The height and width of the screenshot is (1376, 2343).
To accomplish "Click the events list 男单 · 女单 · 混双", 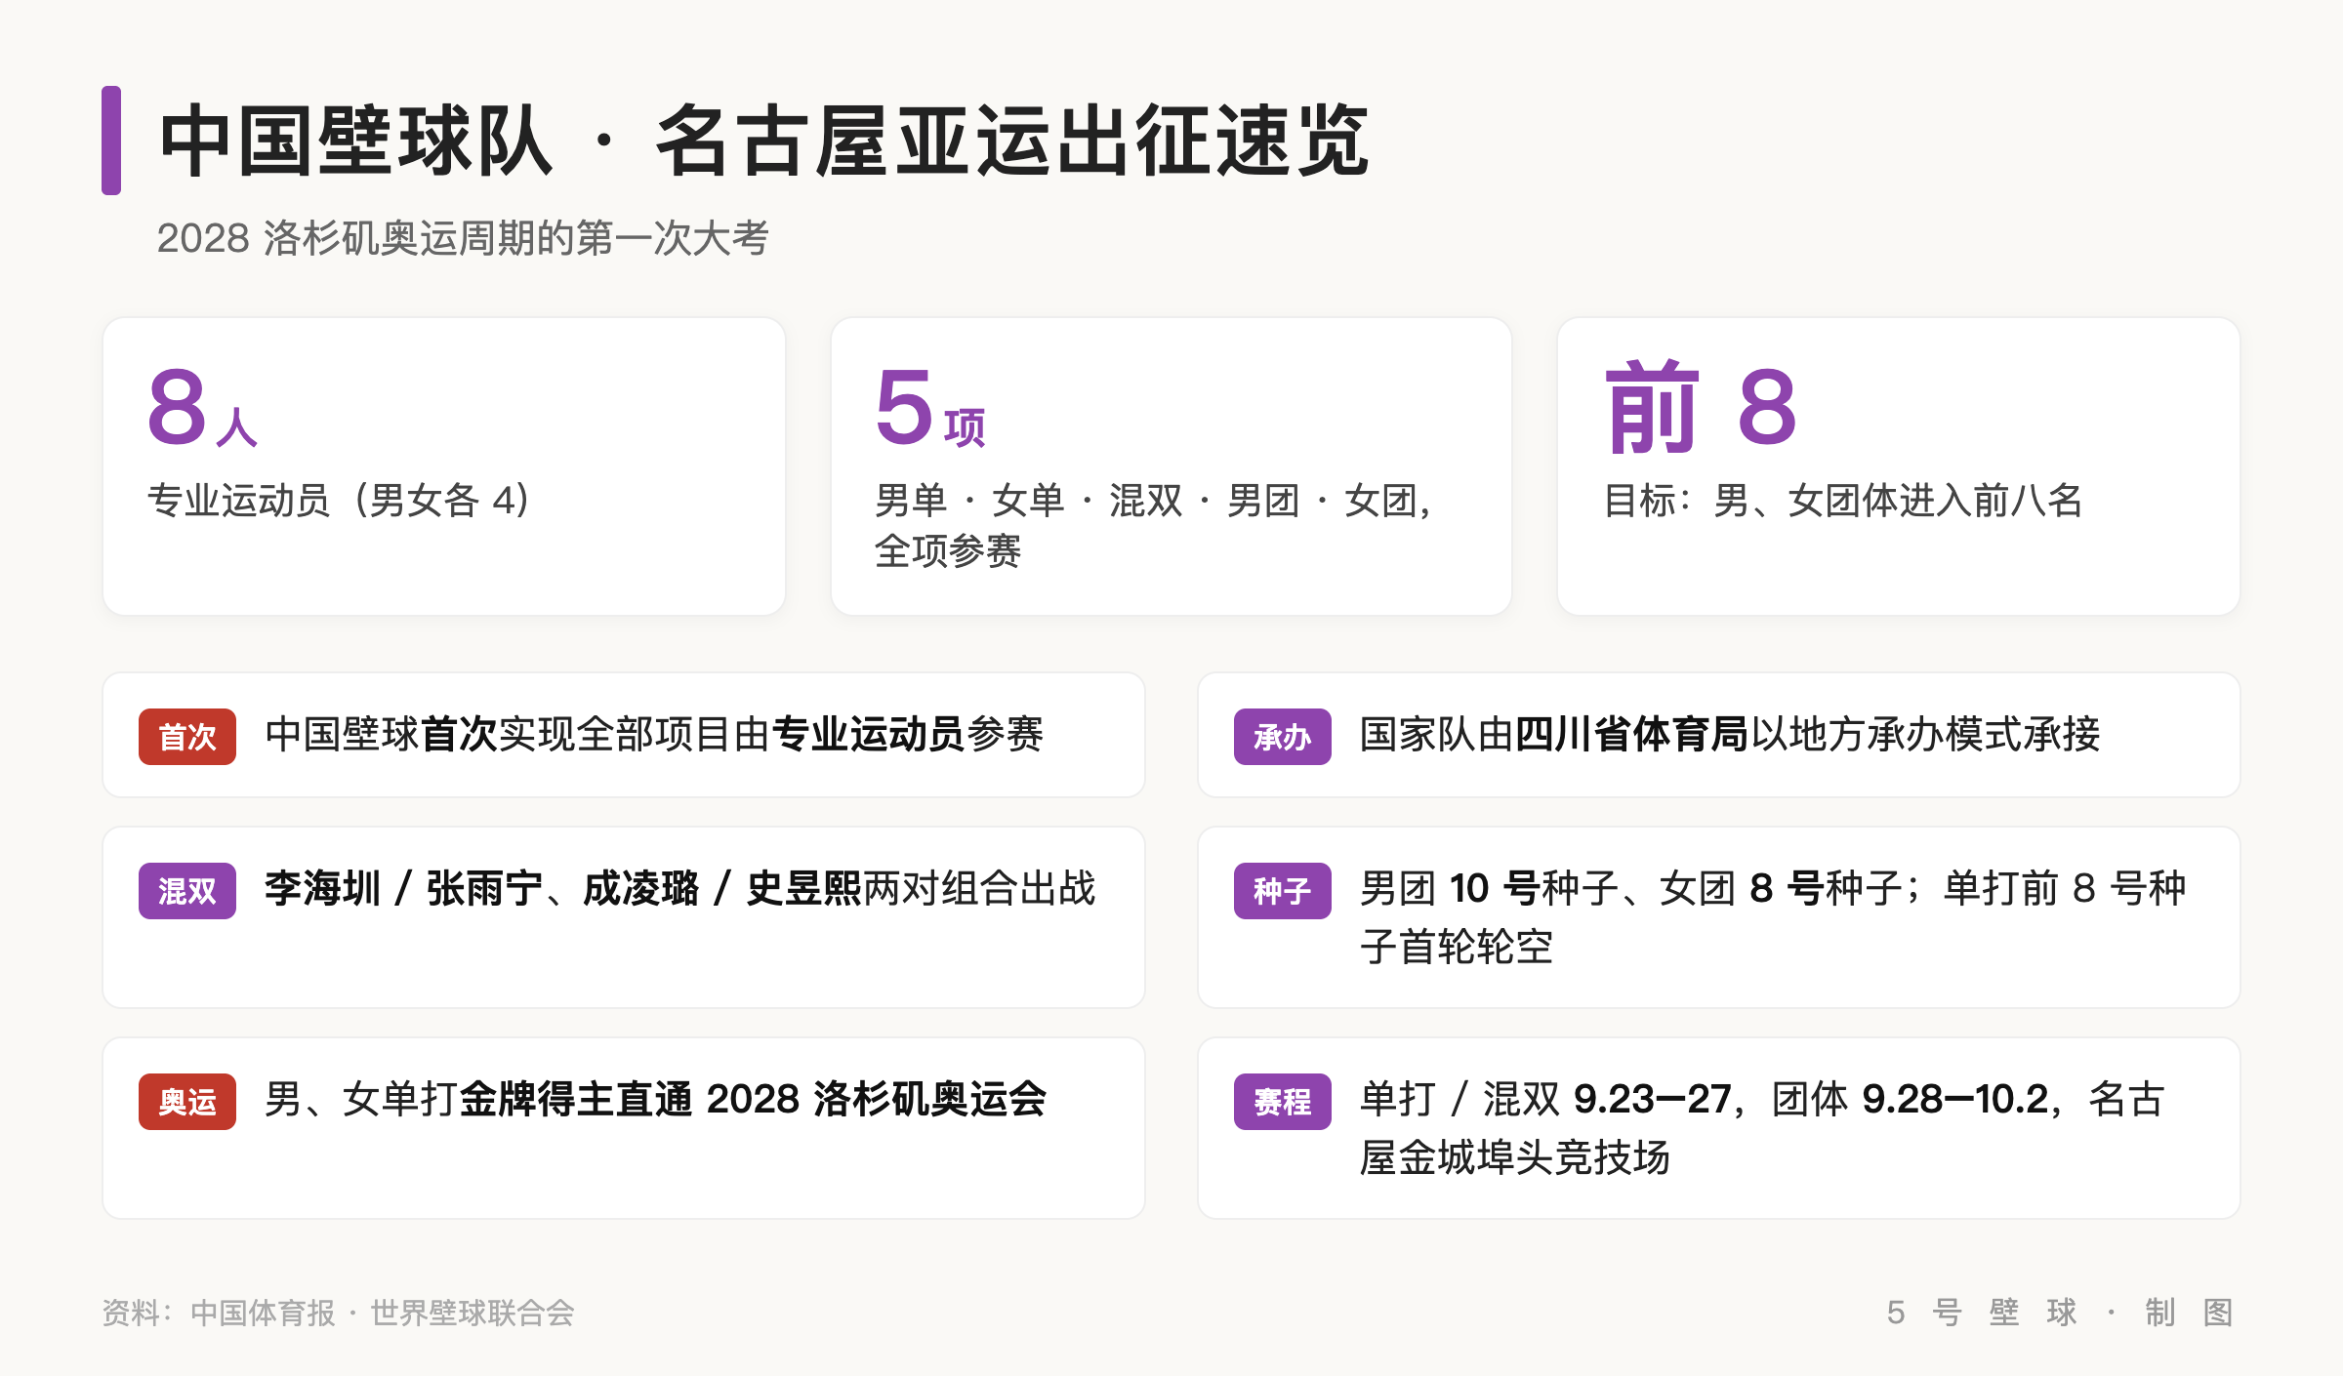I will coord(1028,501).
